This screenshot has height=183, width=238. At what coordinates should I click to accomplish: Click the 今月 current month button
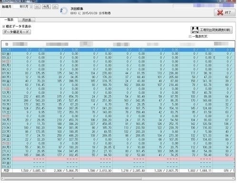pyautogui.click(x=46, y=7)
